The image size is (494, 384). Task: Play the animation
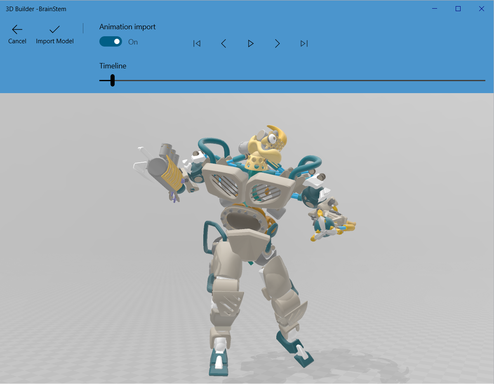click(250, 43)
